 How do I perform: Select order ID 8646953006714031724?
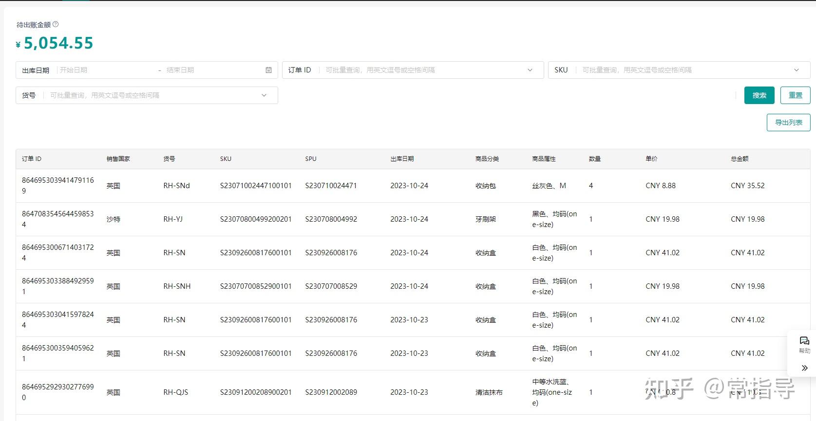click(58, 252)
